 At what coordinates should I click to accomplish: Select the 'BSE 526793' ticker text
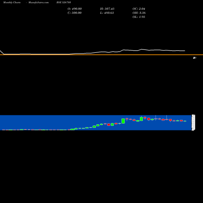pos(64,2)
